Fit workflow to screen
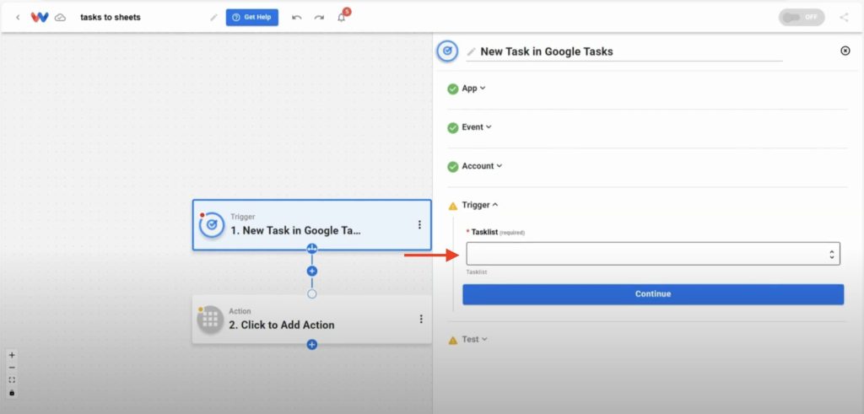 12,380
